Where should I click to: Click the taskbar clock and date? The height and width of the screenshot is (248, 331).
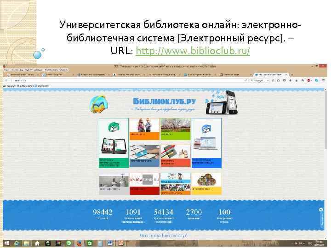click(x=320, y=243)
